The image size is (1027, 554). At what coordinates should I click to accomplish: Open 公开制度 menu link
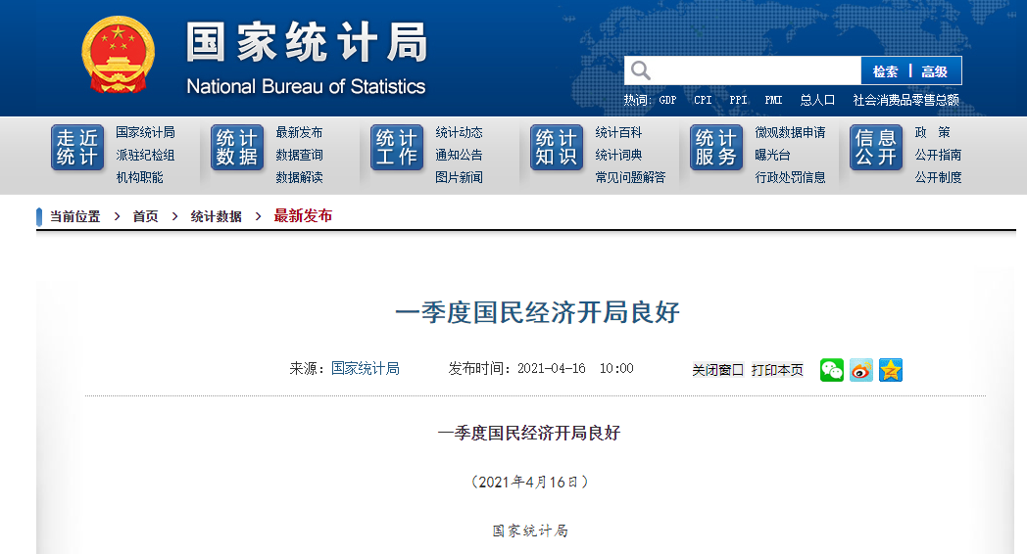(939, 177)
